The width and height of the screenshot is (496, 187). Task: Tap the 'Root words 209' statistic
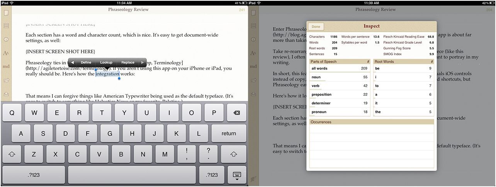(x=323, y=48)
